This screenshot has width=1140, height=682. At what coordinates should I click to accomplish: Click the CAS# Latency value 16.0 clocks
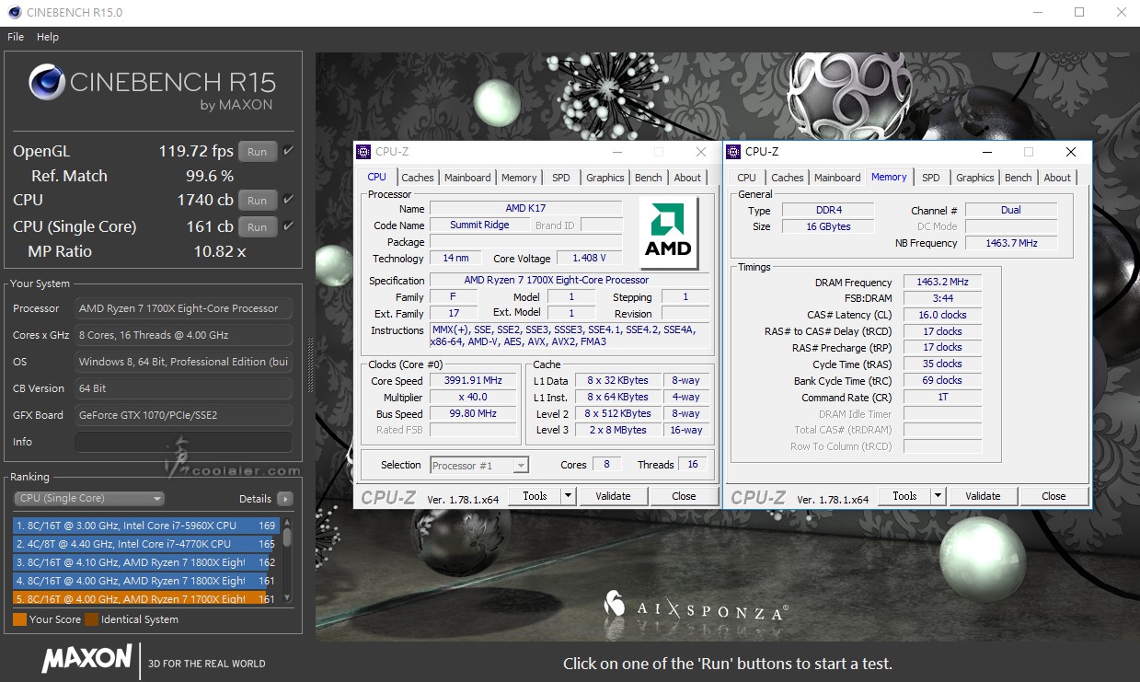pos(942,315)
